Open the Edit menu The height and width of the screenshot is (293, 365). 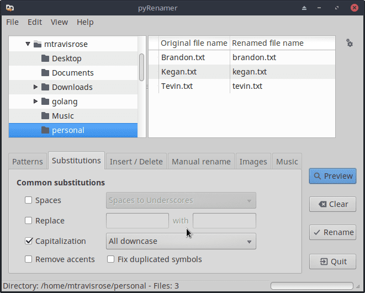(35, 22)
